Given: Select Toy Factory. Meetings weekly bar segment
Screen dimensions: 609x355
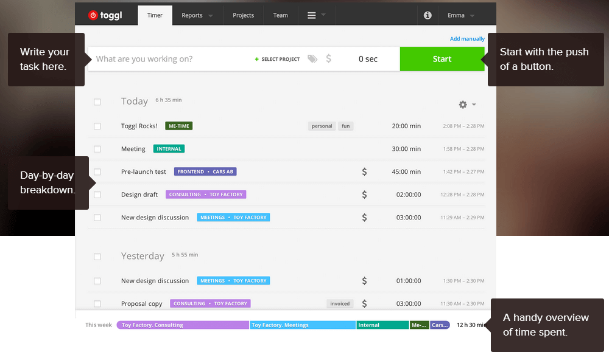Looking at the screenshot, I should coord(303,325).
